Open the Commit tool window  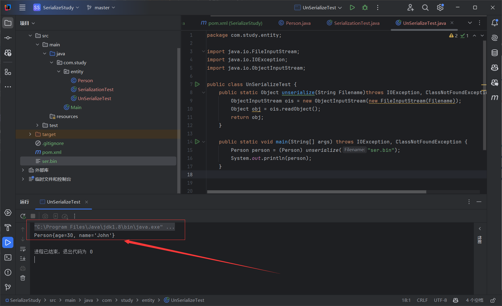[8, 38]
